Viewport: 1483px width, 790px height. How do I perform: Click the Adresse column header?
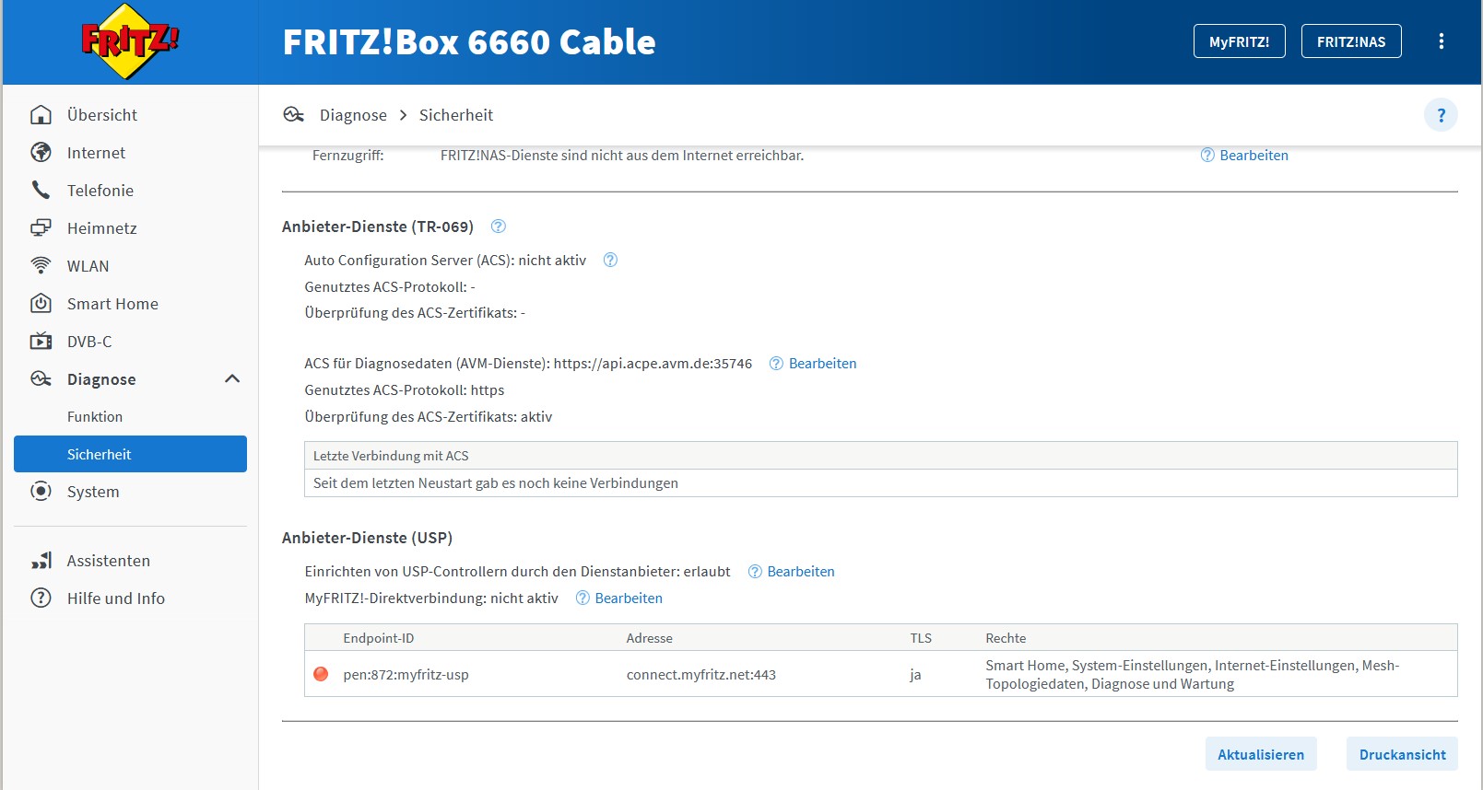(x=650, y=638)
